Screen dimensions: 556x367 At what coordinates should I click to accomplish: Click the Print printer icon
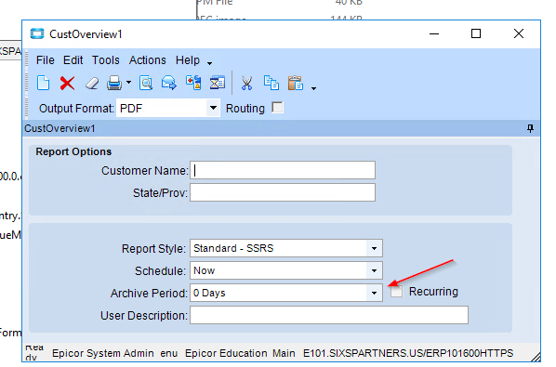point(114,84)
